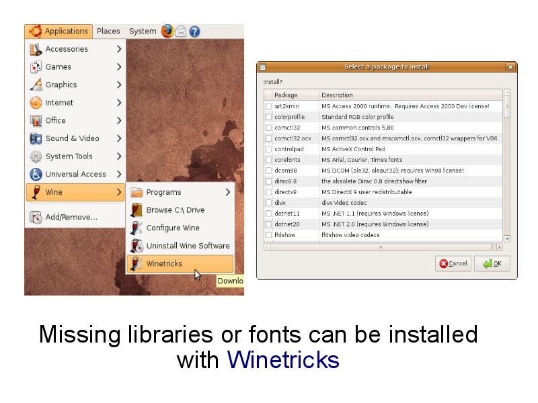Screen dimensions: 538x403
Task: Click the System Tools gear icon
Action: click(36, 156)
